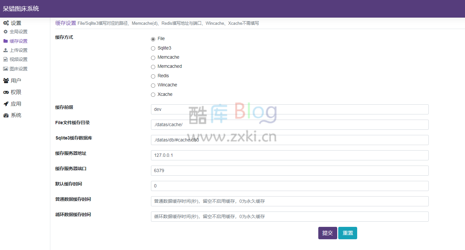465x250 pixels.
Task: Choose Memcached as the cache method
Action: (x=153, y=67)
